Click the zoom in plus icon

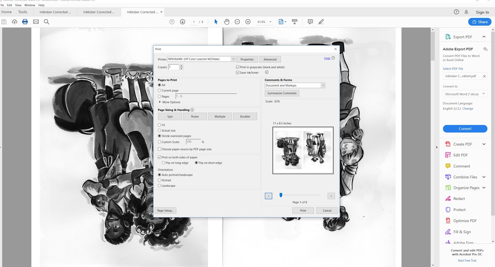[x=248, y=22]
